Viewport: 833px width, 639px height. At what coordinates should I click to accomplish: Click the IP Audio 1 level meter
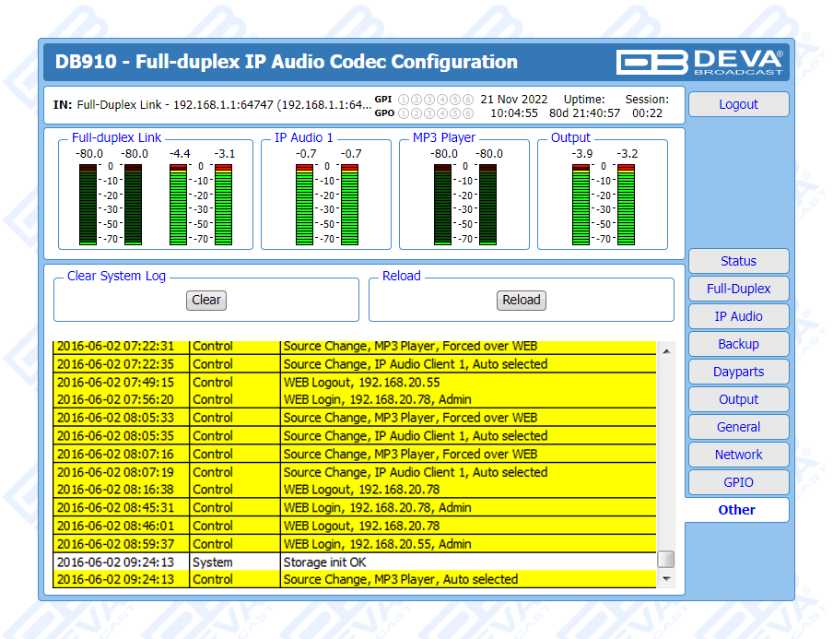326,204
